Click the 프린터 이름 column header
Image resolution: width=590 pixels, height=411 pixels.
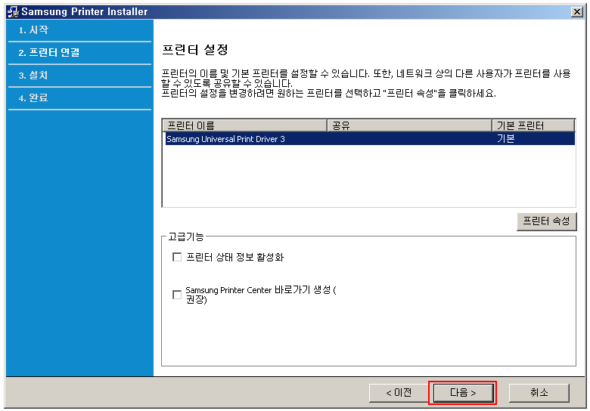(x=244, y=125)
